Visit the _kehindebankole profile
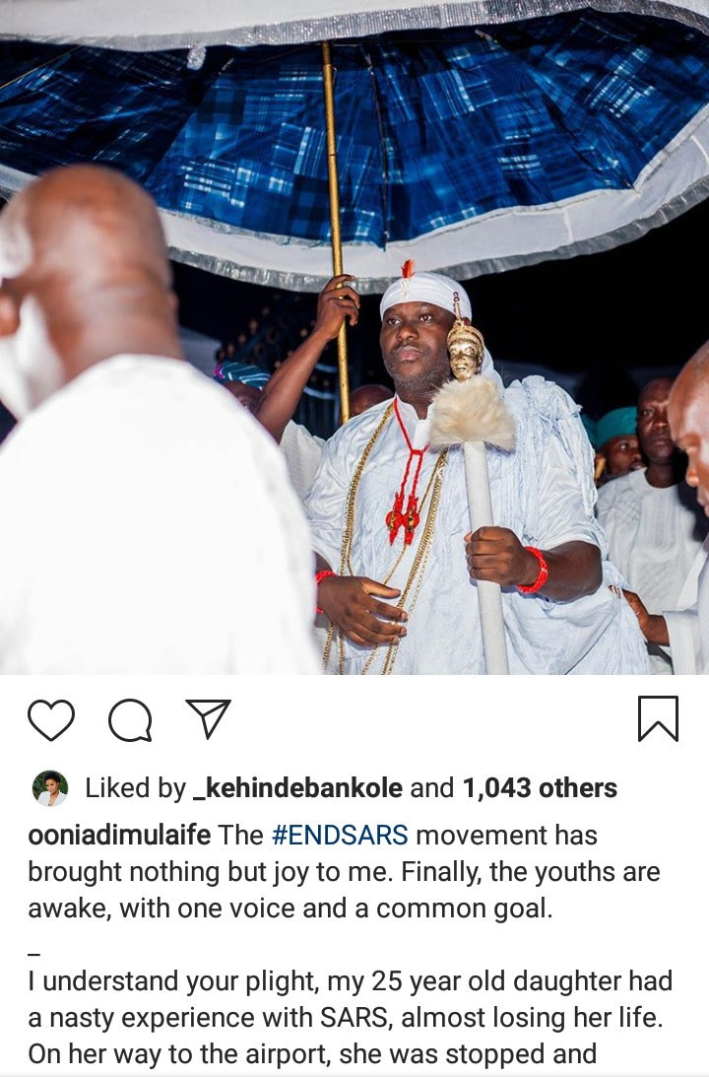 tap(297, 788)
